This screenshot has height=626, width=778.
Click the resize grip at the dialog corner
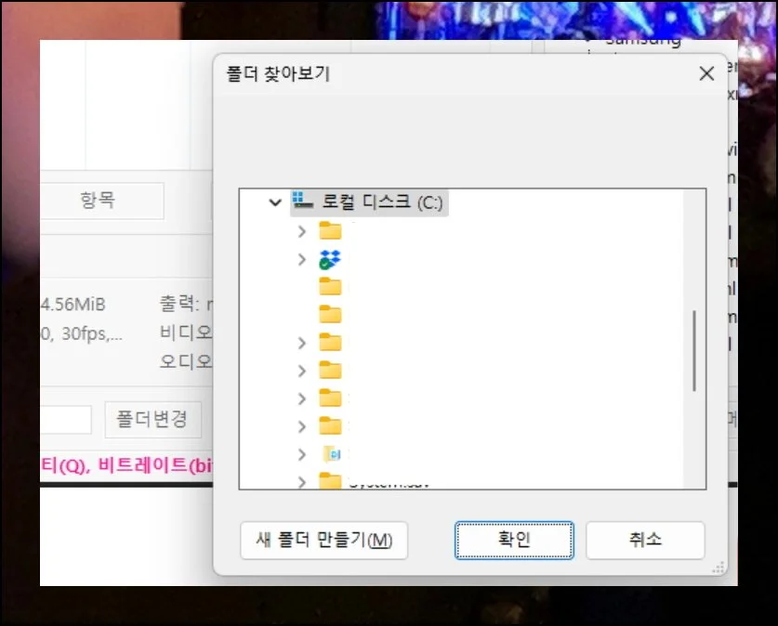tap(717, 566)
